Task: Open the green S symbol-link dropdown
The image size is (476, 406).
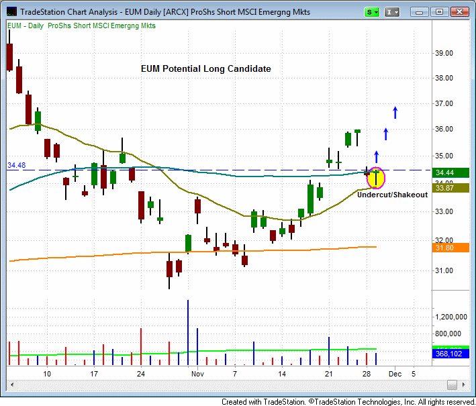Action: [371, 12]
